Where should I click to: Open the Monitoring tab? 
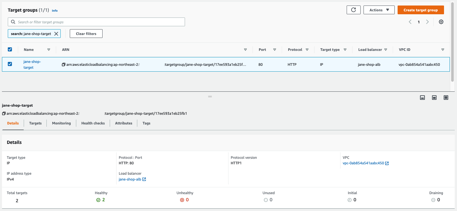coord(61,123)
